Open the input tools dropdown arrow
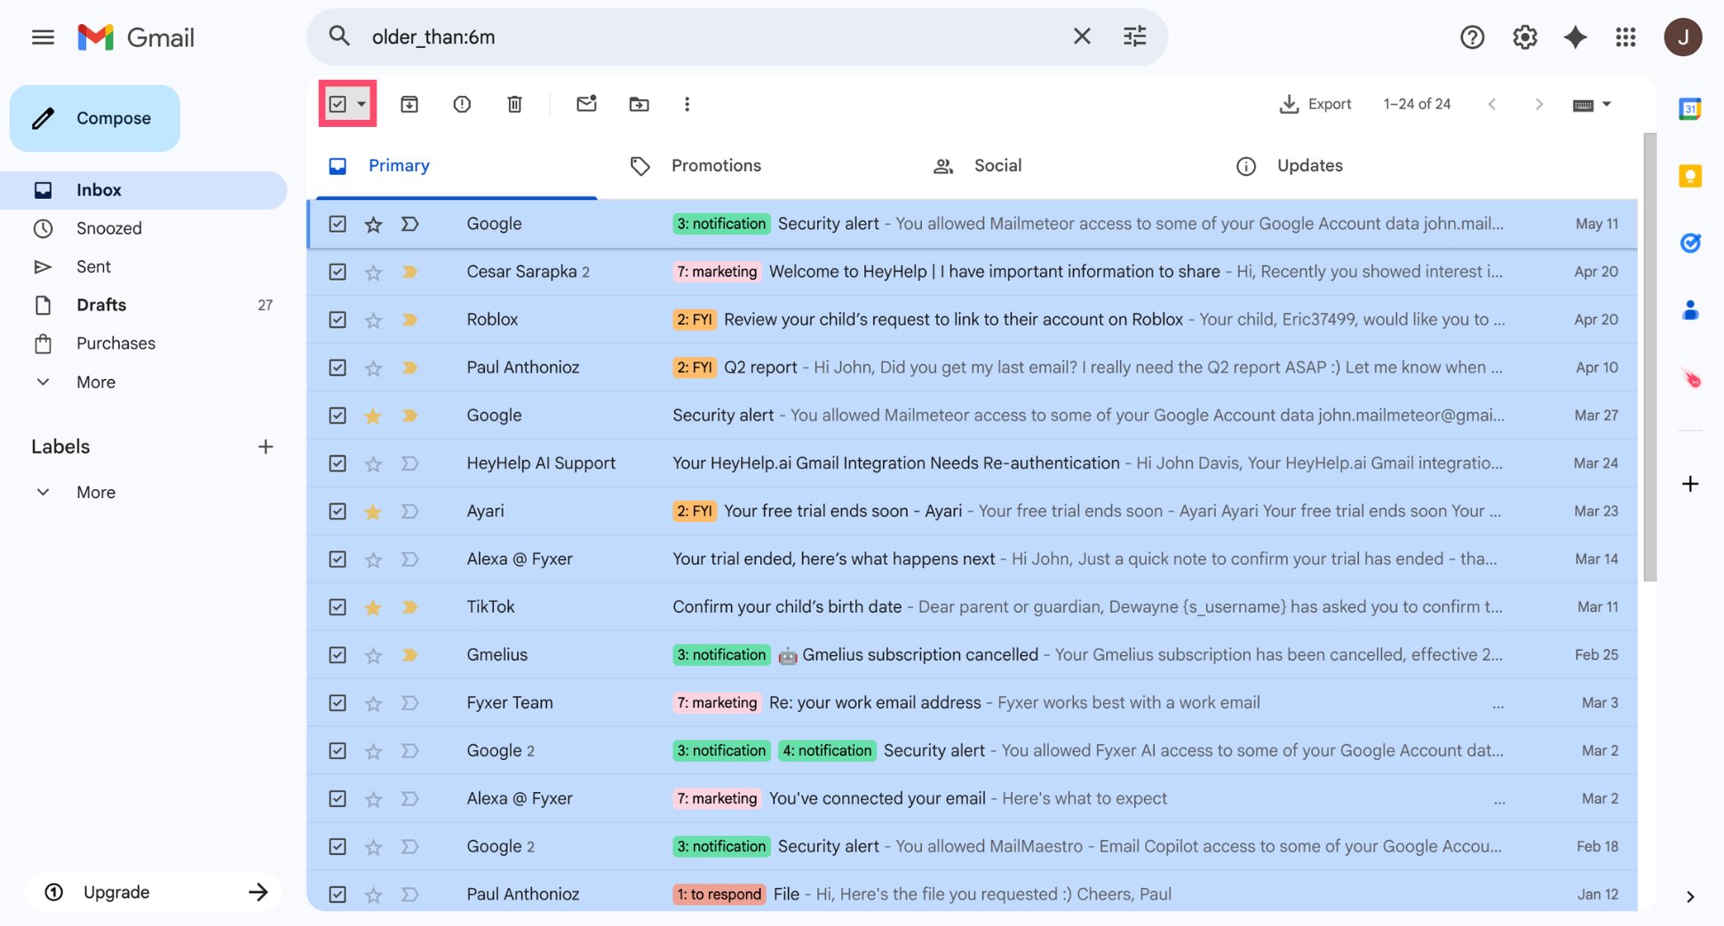 point(1607,104)
